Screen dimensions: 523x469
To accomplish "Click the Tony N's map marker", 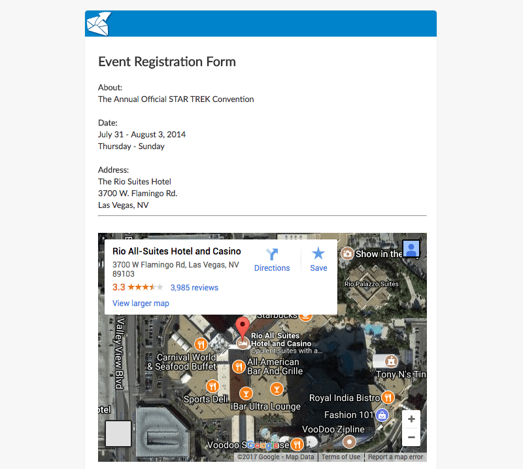I will [391, 361].
